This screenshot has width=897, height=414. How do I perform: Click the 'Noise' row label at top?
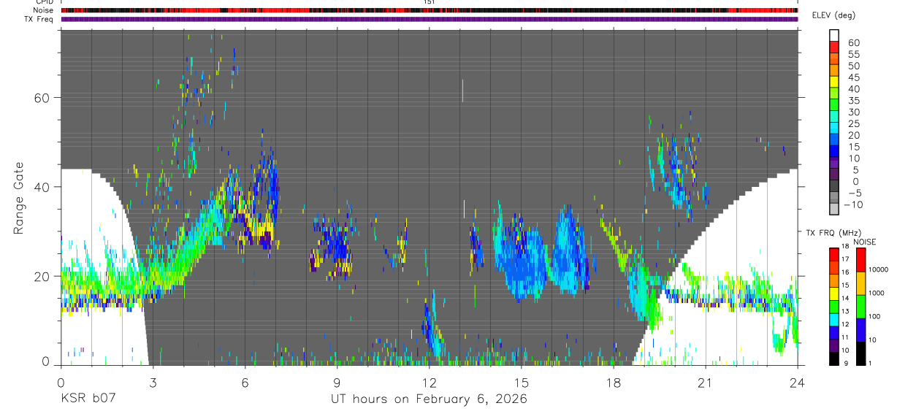pyautogui.click(x=43, y=10)
